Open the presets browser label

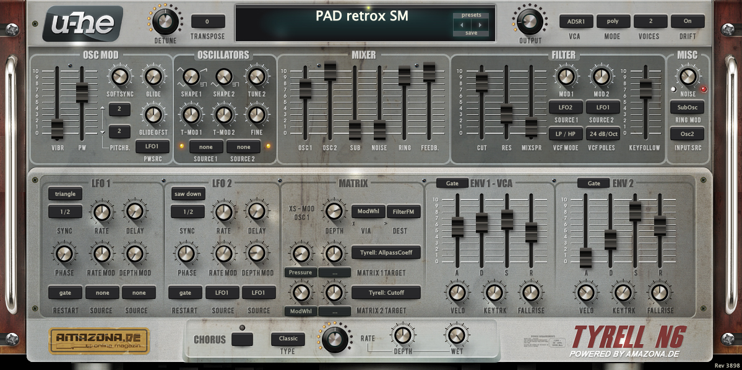(471, 15)
